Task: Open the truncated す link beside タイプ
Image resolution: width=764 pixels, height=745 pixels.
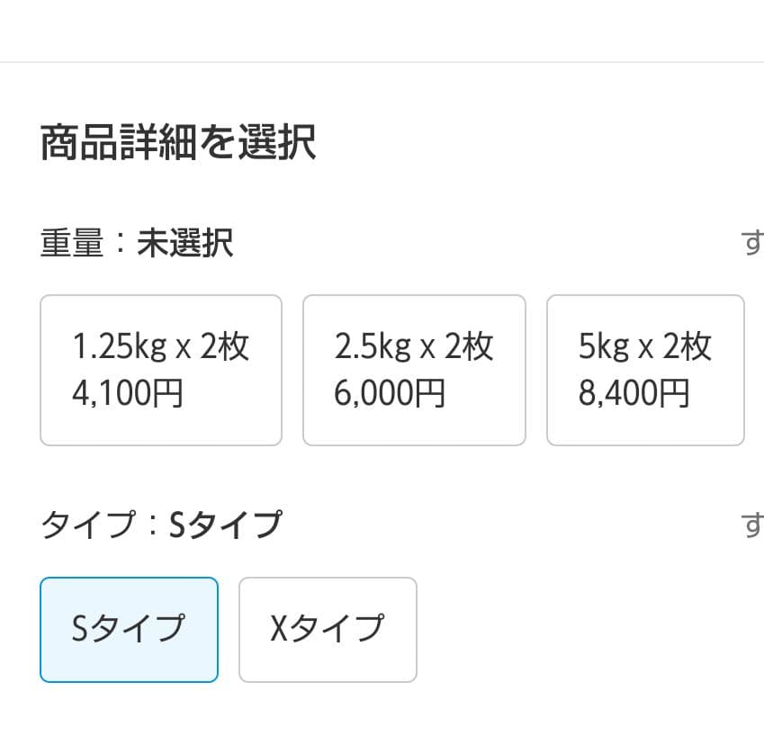Action: pos(752,525)
